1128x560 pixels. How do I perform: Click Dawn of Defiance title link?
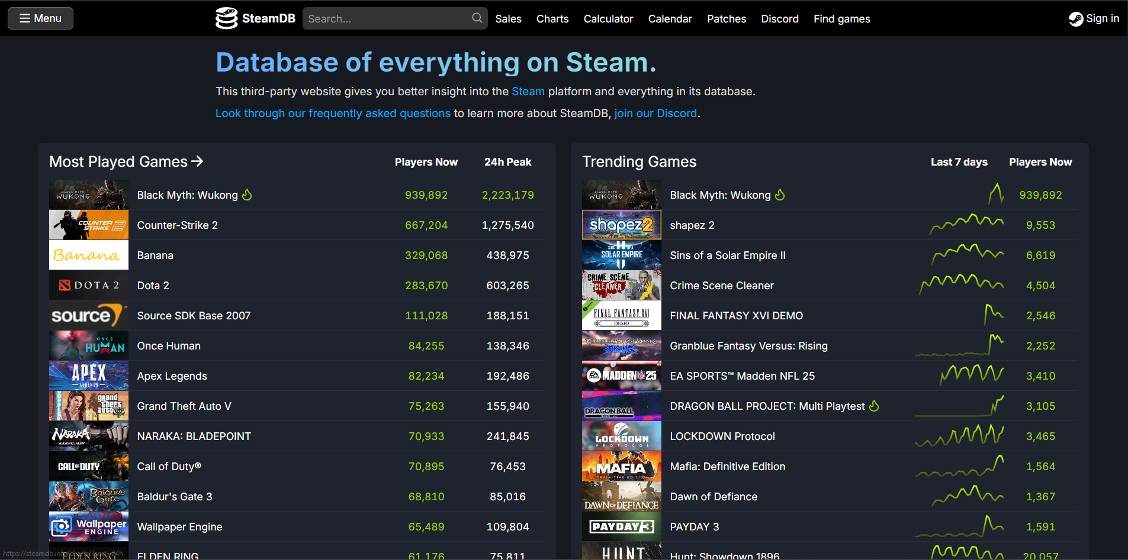click(x=714, y=497)
